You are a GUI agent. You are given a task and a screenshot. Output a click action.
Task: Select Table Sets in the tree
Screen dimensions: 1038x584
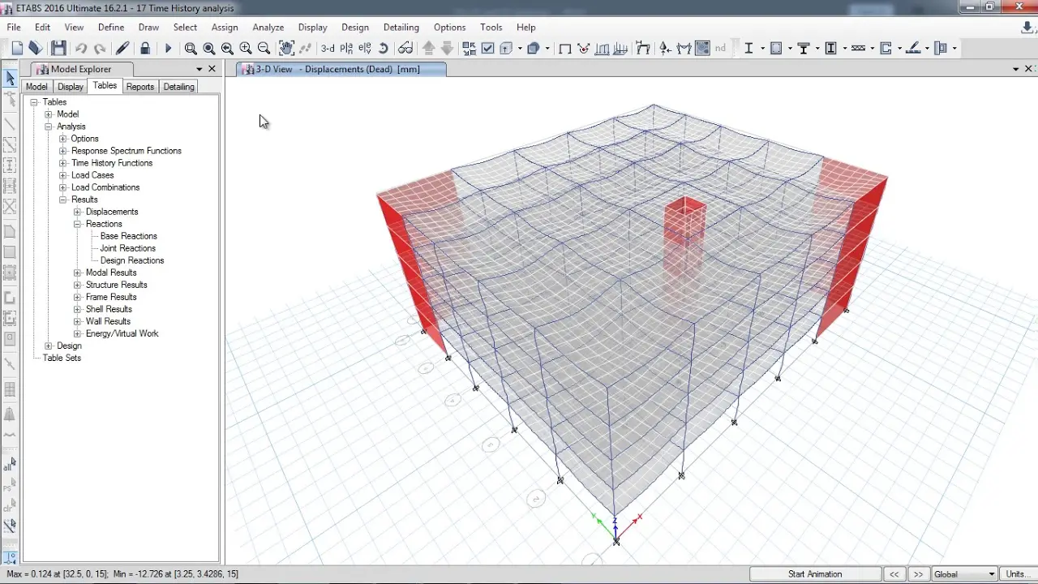62,358
